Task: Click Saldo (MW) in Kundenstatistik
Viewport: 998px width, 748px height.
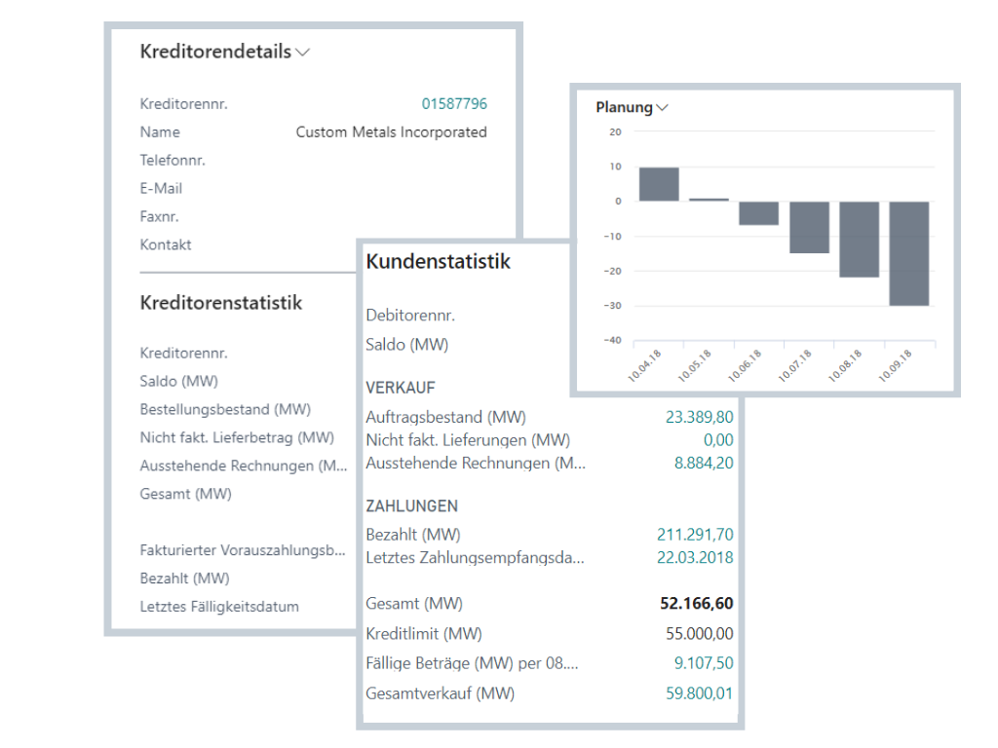Action: click(x=407, y=345)
